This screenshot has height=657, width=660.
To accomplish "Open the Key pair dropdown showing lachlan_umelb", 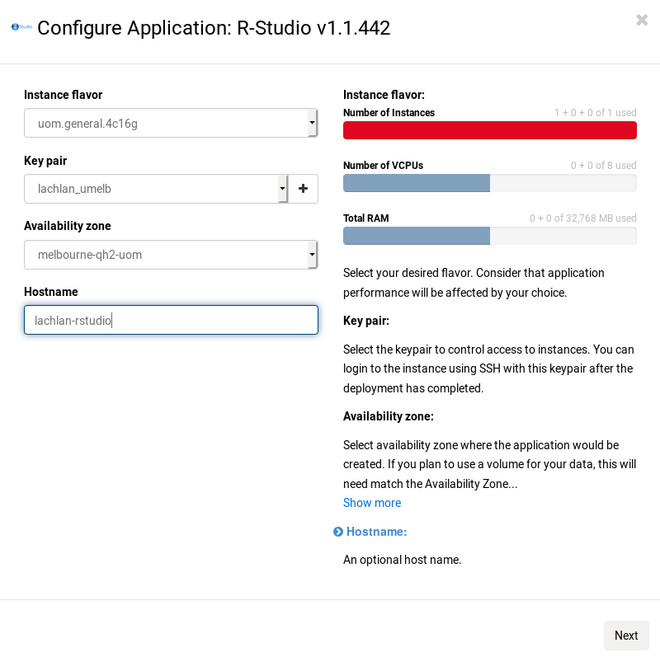I will click(156, 189).
